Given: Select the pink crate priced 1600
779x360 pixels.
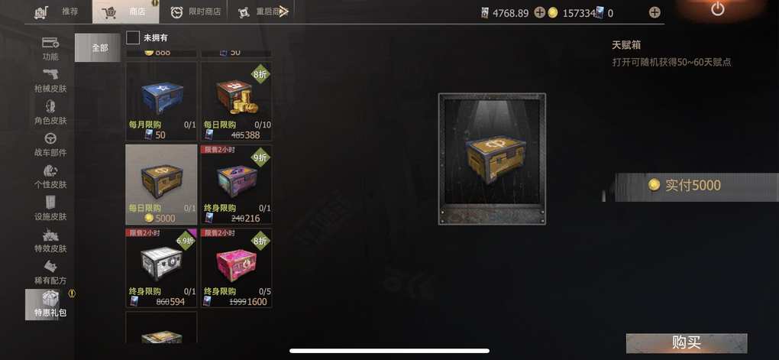Looking at the screenshot, I should 236,268.
